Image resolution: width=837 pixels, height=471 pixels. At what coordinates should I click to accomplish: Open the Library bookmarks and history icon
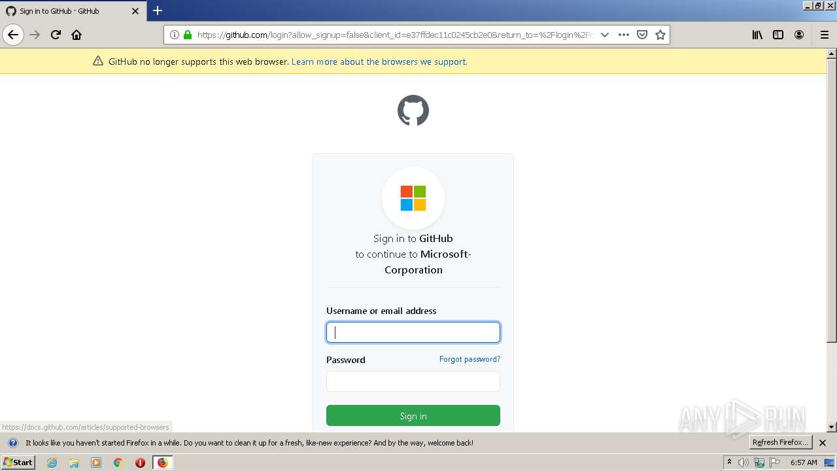point(757,35)
